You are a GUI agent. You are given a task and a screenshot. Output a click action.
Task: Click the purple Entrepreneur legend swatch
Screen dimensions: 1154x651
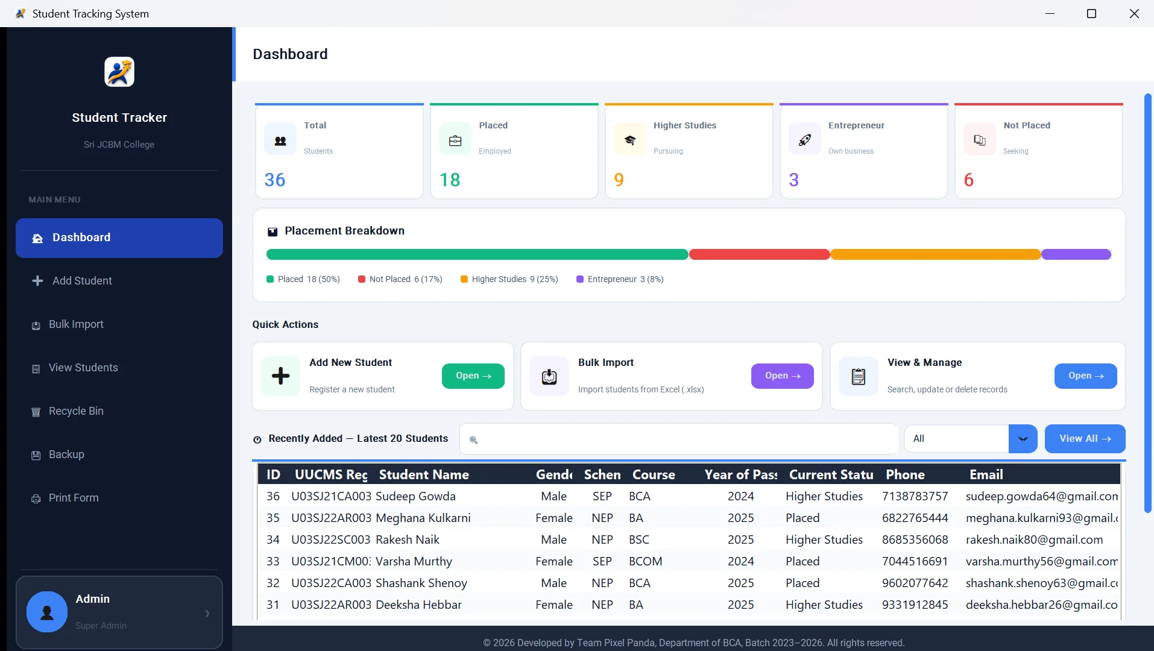[x=580, y=279]
